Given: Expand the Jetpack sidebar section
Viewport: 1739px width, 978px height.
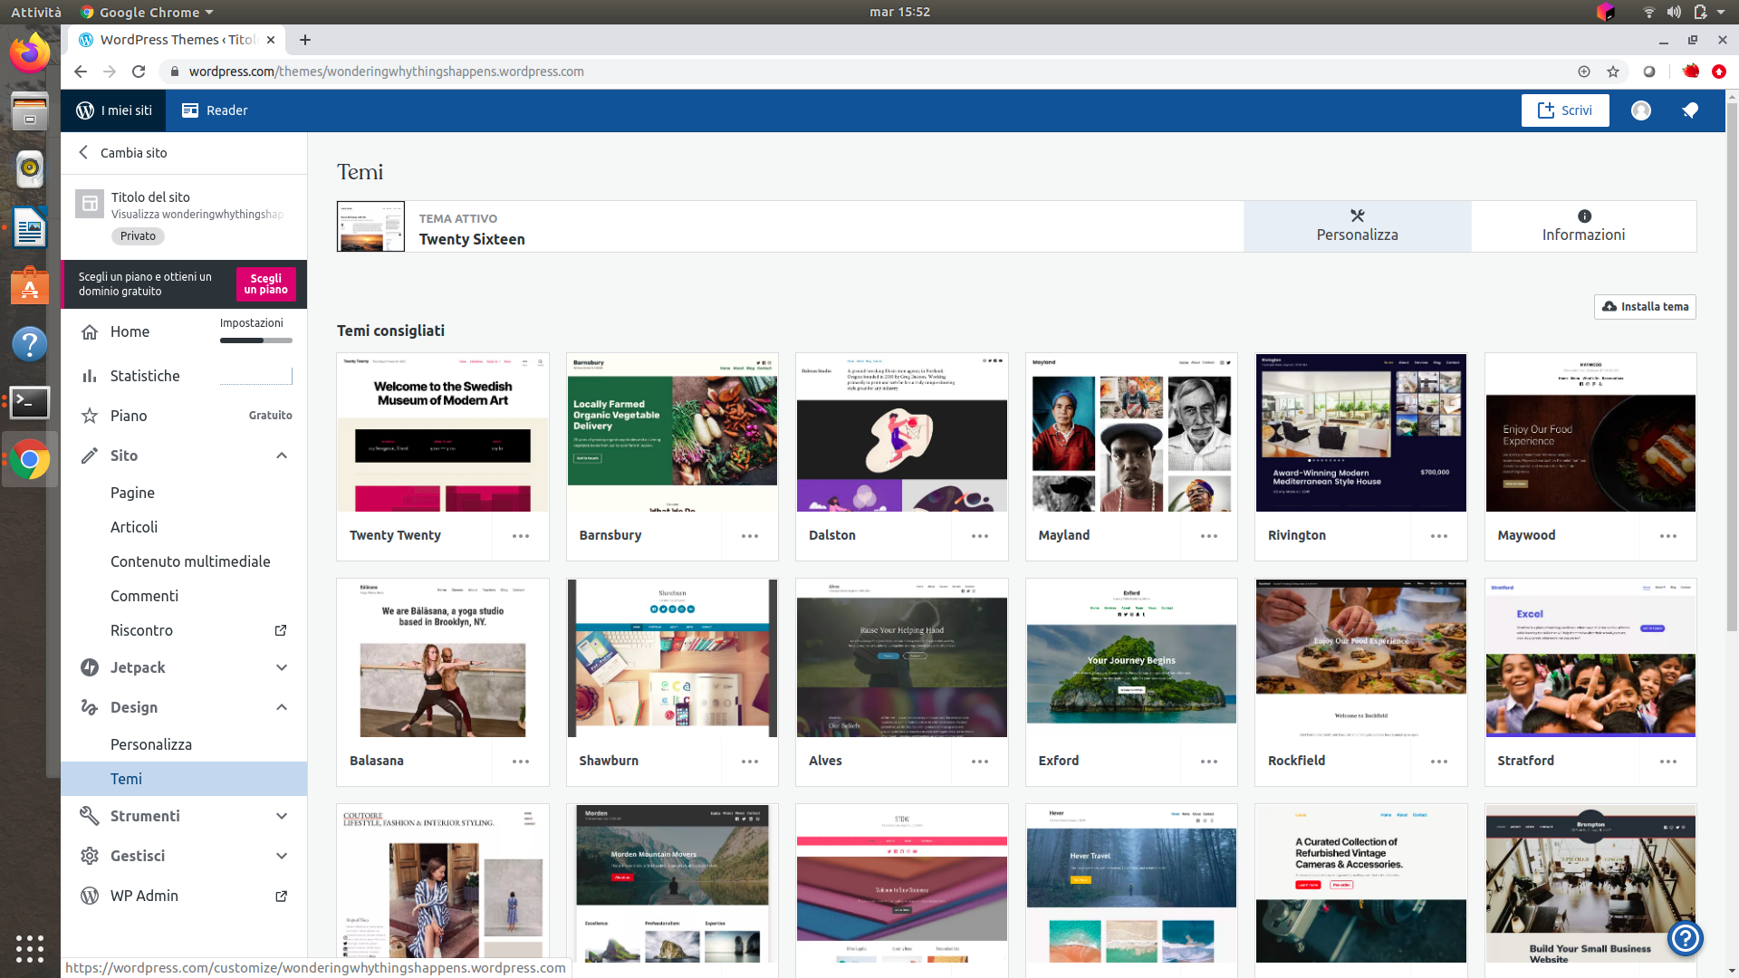Looking at the screenshot, I should coord(282,667).
